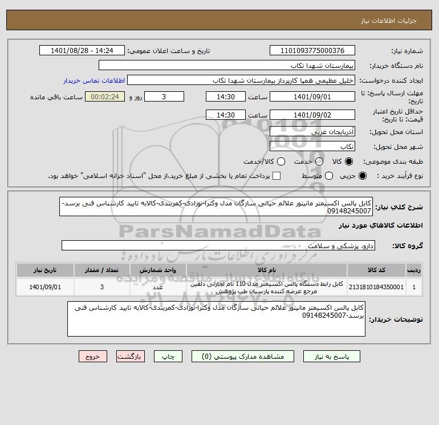This screenshot has height=425, width=439.
Task: Open مشاهده مدارک پیوستی (0) button
Action: tap(243, 357)
